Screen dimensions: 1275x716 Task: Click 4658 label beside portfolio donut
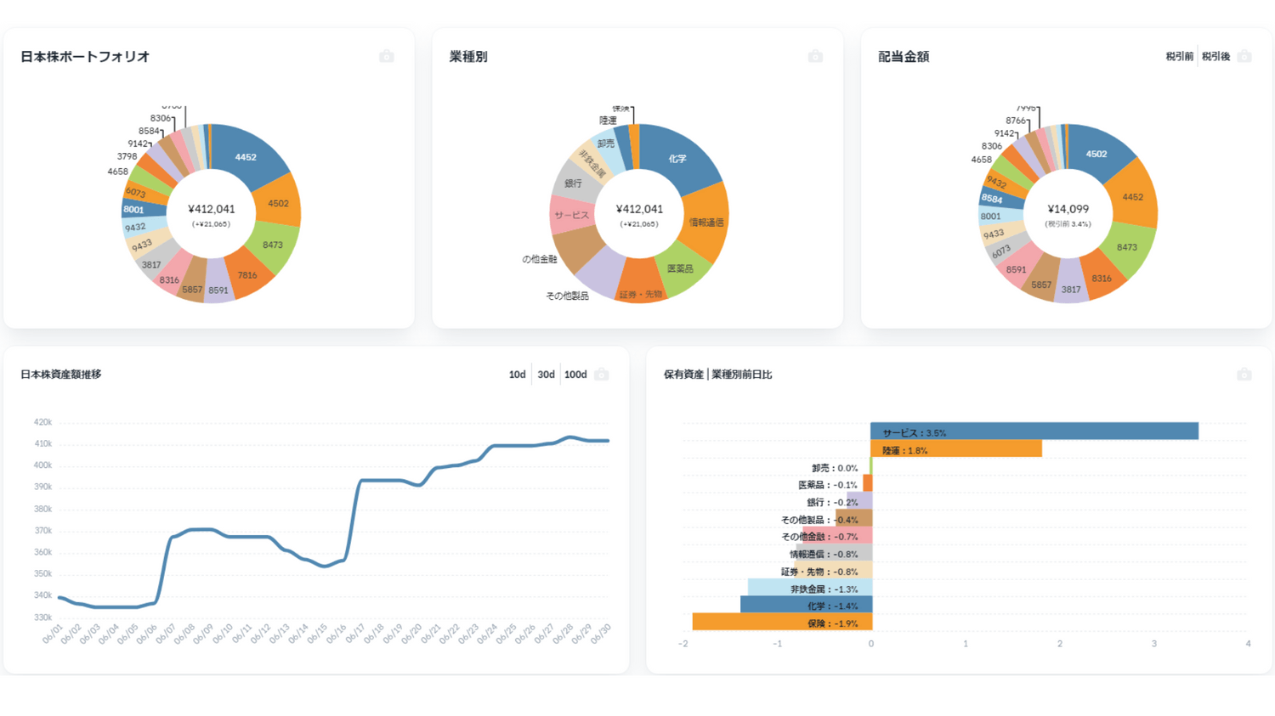117,172
